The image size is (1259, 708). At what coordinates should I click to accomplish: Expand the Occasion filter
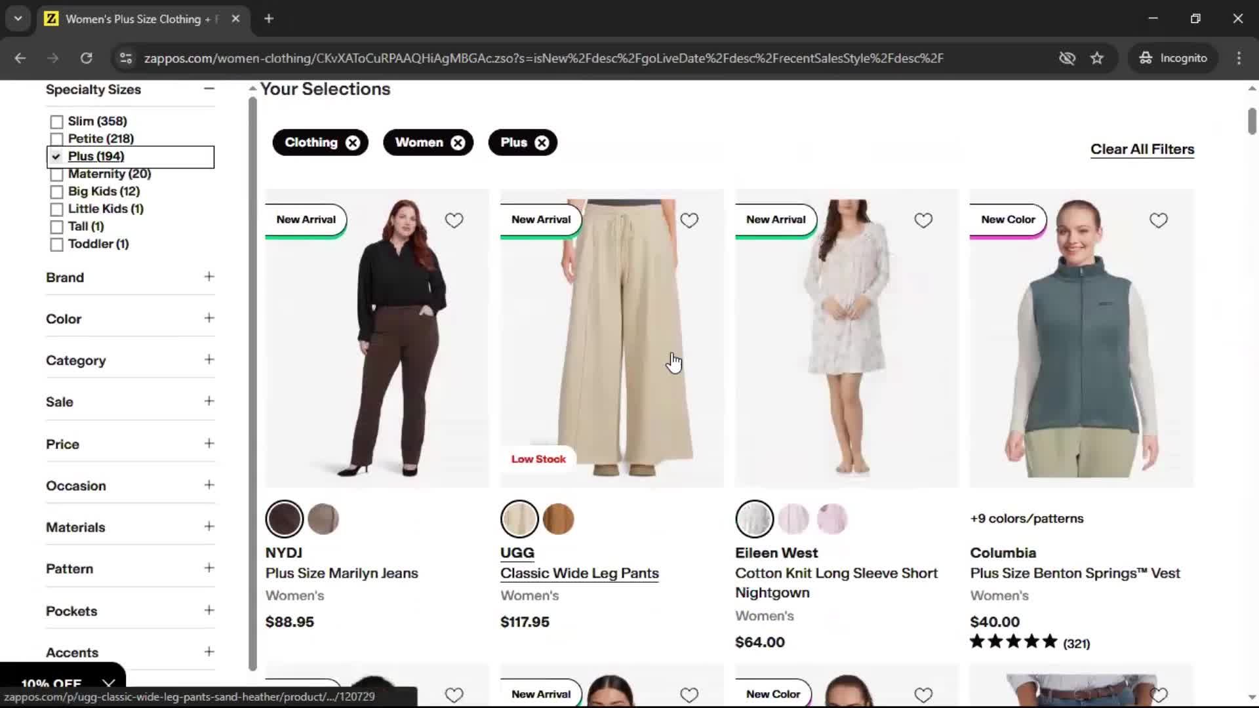coord(209,484)
